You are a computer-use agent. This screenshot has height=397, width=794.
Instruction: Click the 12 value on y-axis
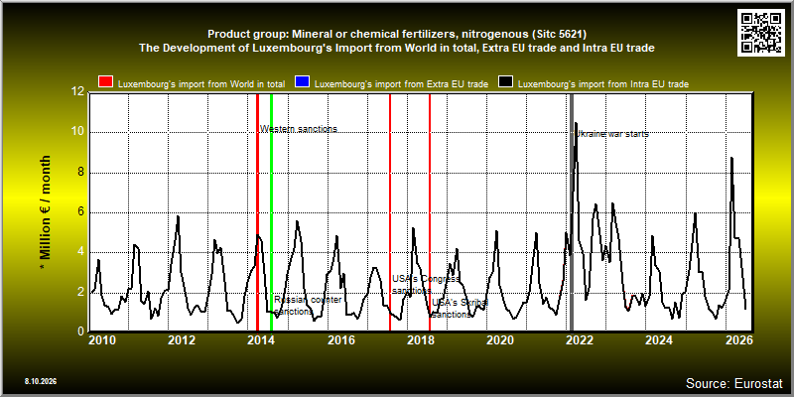click(77, 92)
